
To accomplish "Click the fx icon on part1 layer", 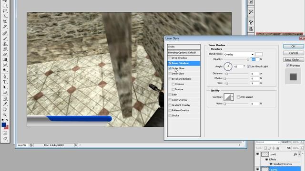I will (295, 154).
